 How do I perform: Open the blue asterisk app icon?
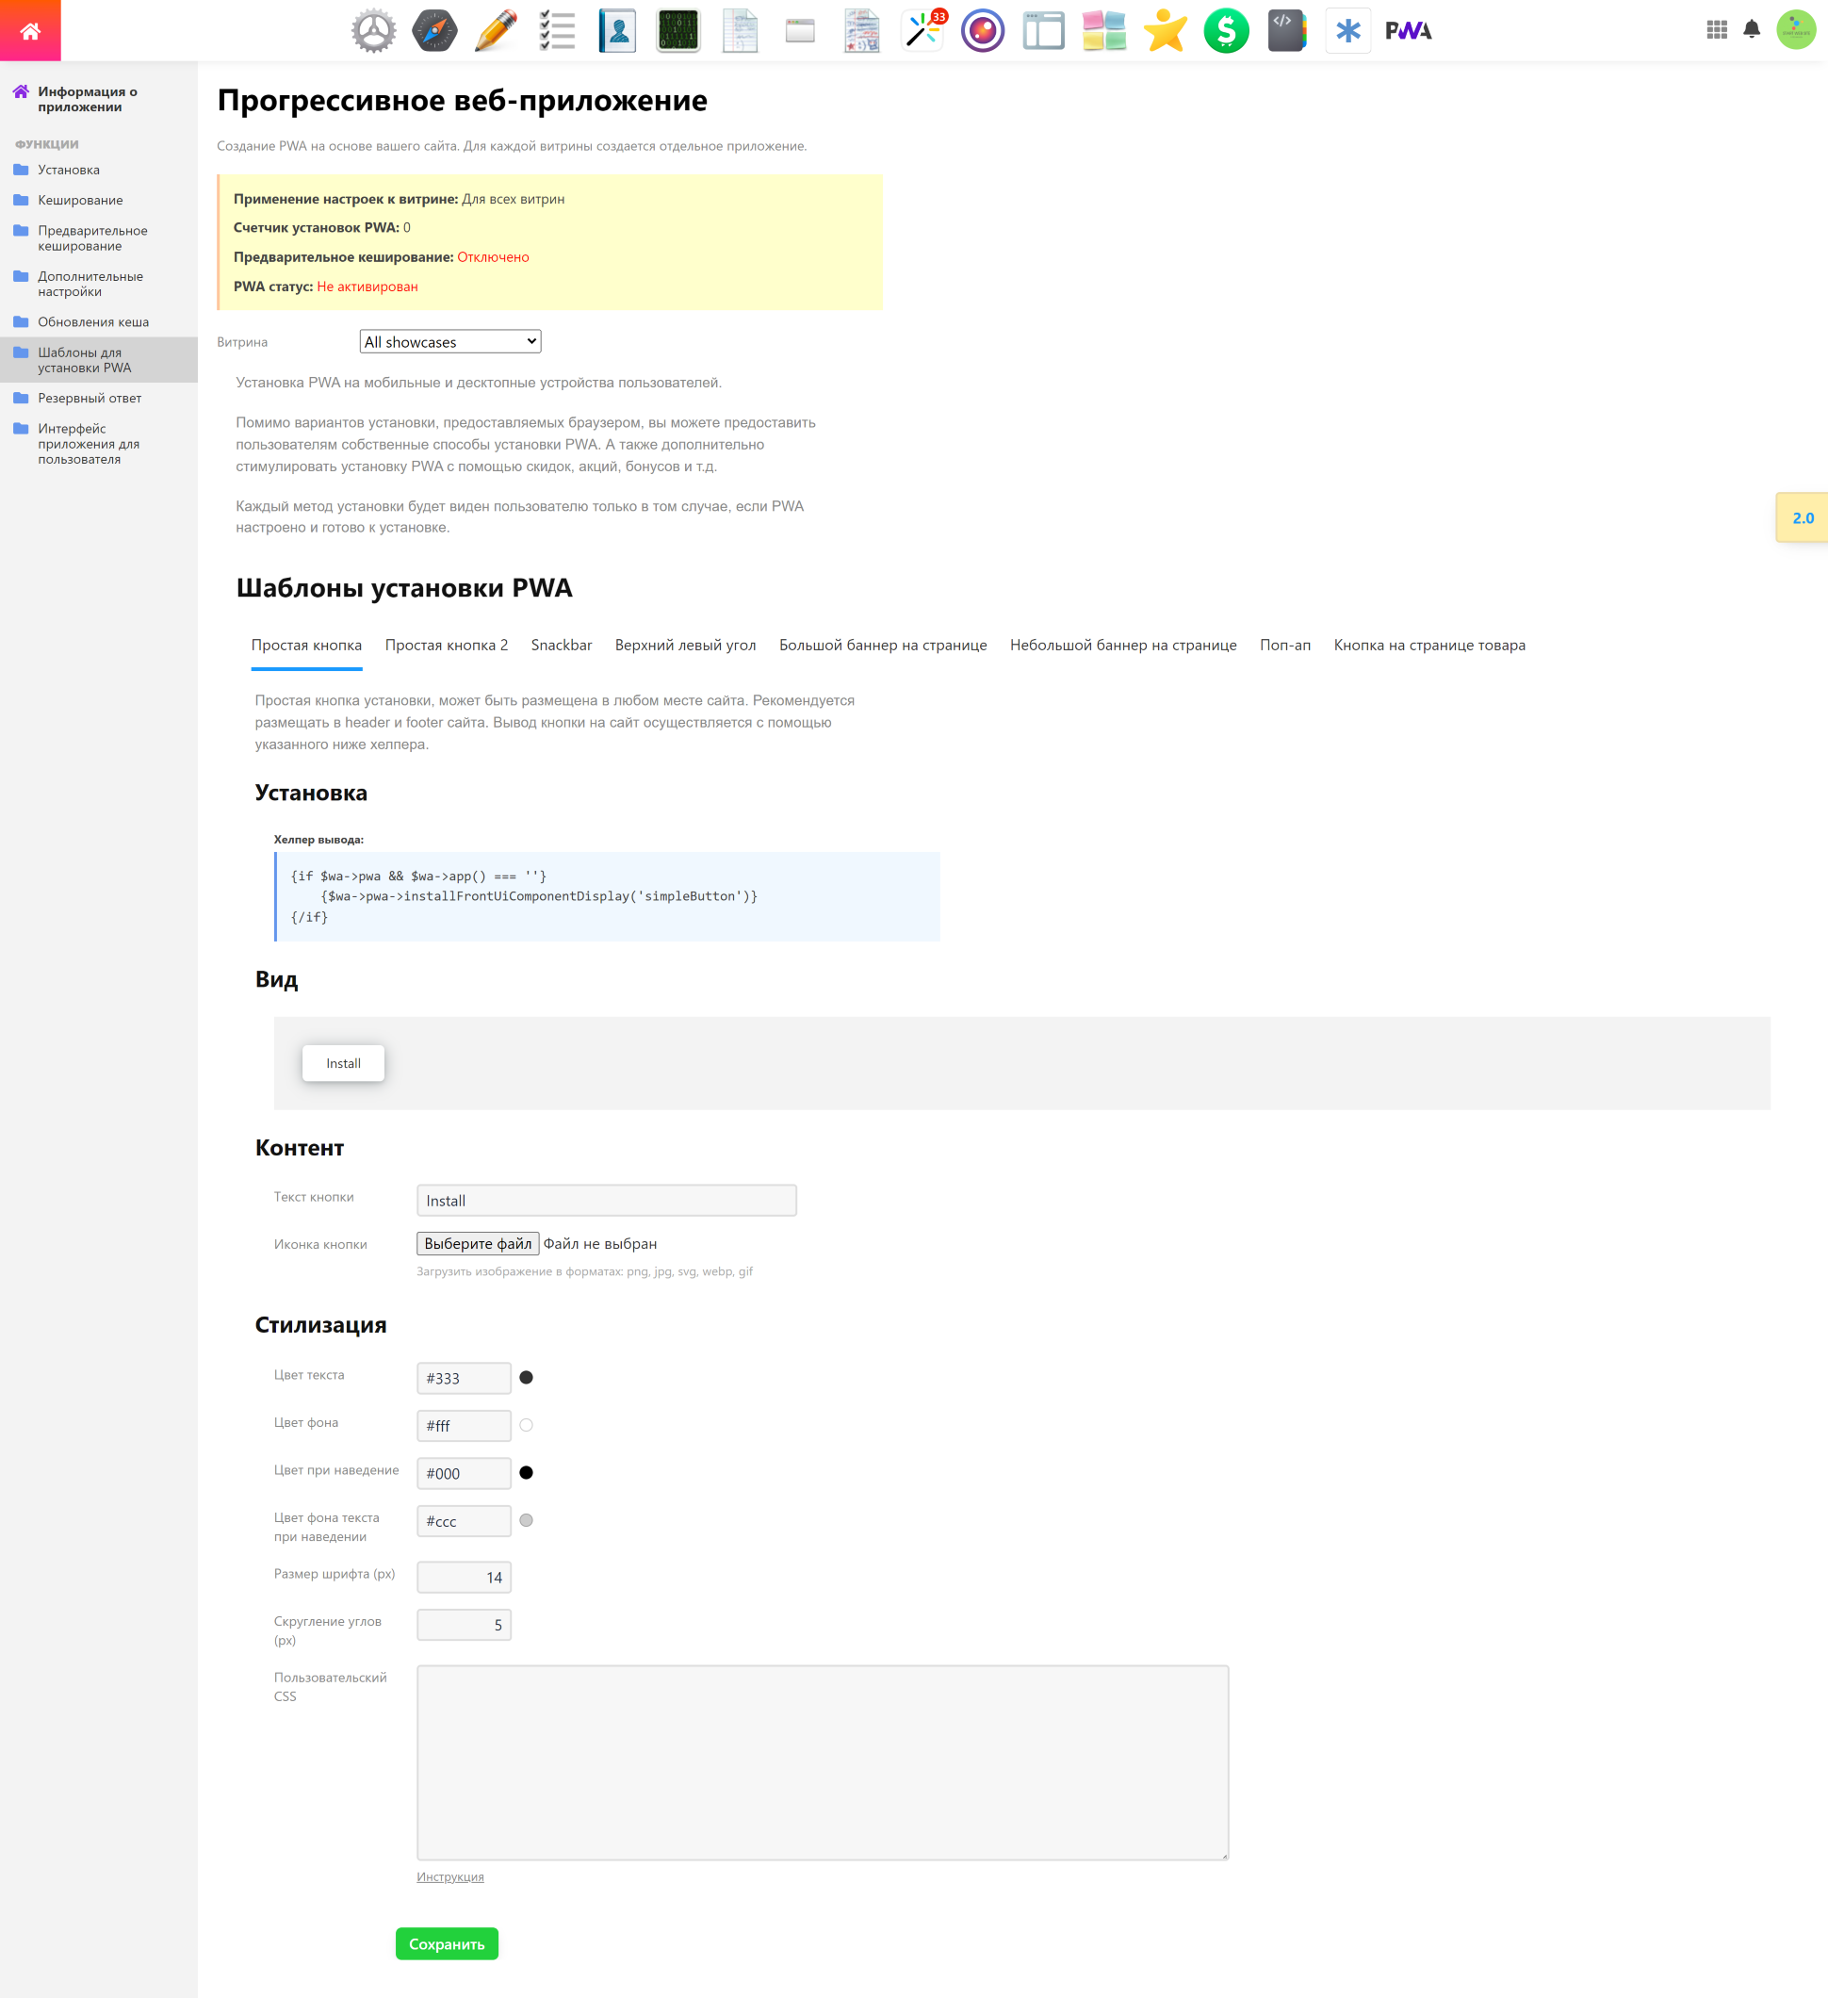tap(1348, 31)
